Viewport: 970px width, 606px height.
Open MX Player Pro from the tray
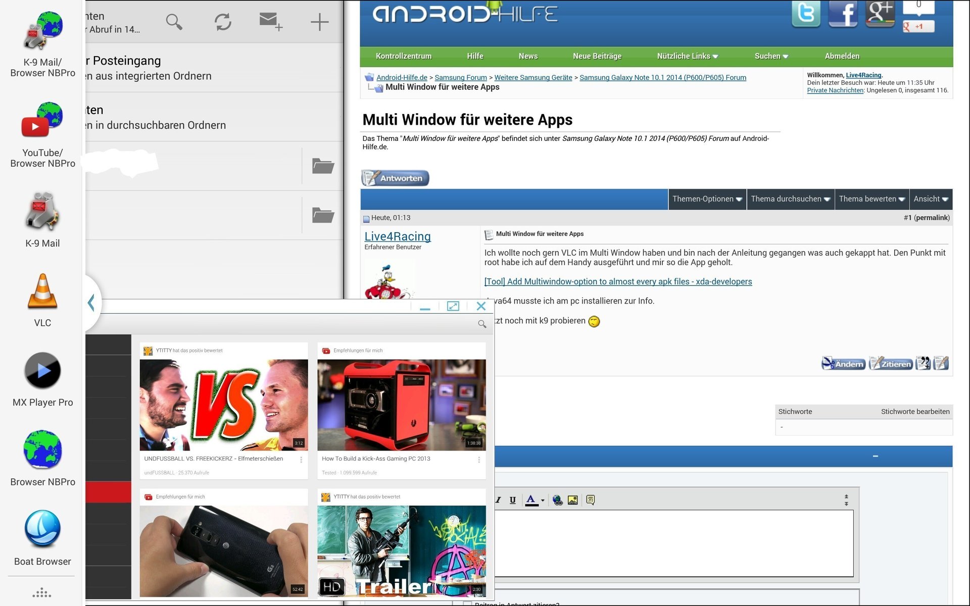tap(42, 380)
